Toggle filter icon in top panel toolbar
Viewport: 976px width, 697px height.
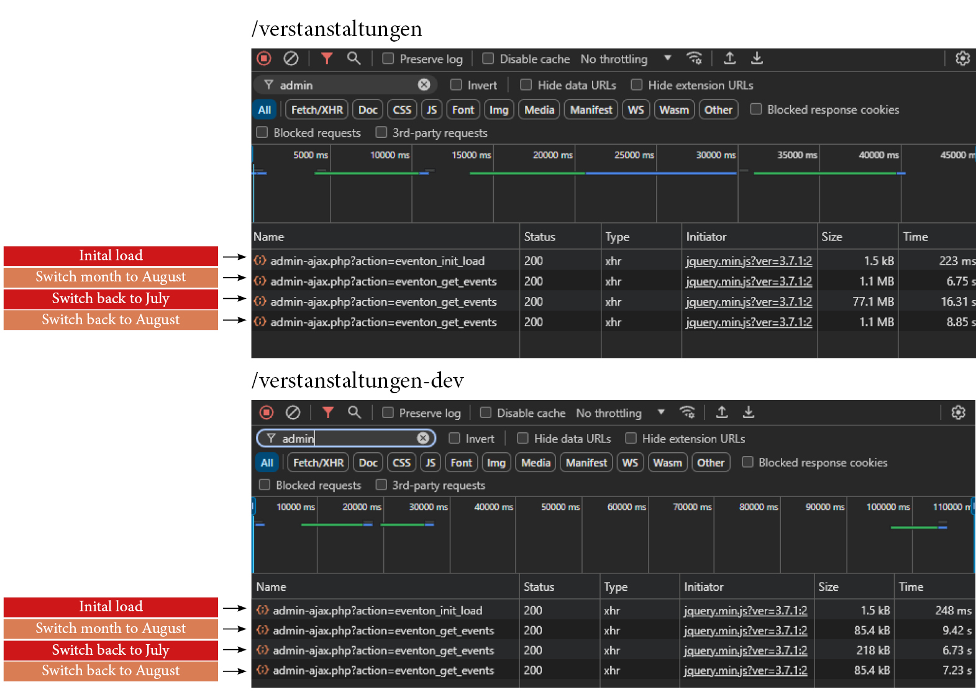tap(327, 58)
